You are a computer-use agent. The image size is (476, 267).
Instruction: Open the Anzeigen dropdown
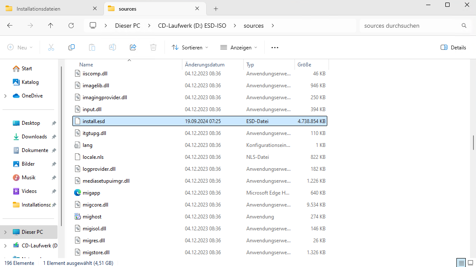click(239, 47)
